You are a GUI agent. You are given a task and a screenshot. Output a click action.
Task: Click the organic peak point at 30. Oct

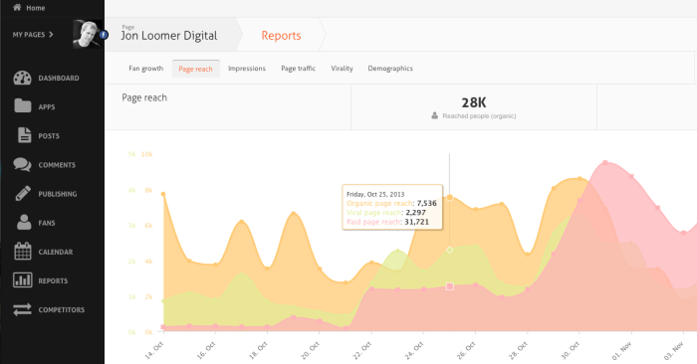580,178
